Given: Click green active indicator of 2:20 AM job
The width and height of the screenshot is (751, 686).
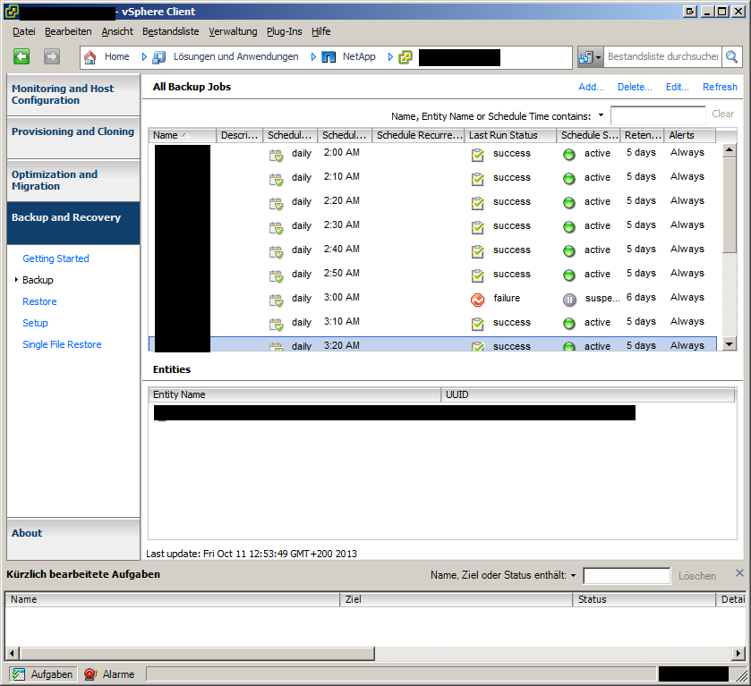Looking at the screenshot, I should click(569, 203).
